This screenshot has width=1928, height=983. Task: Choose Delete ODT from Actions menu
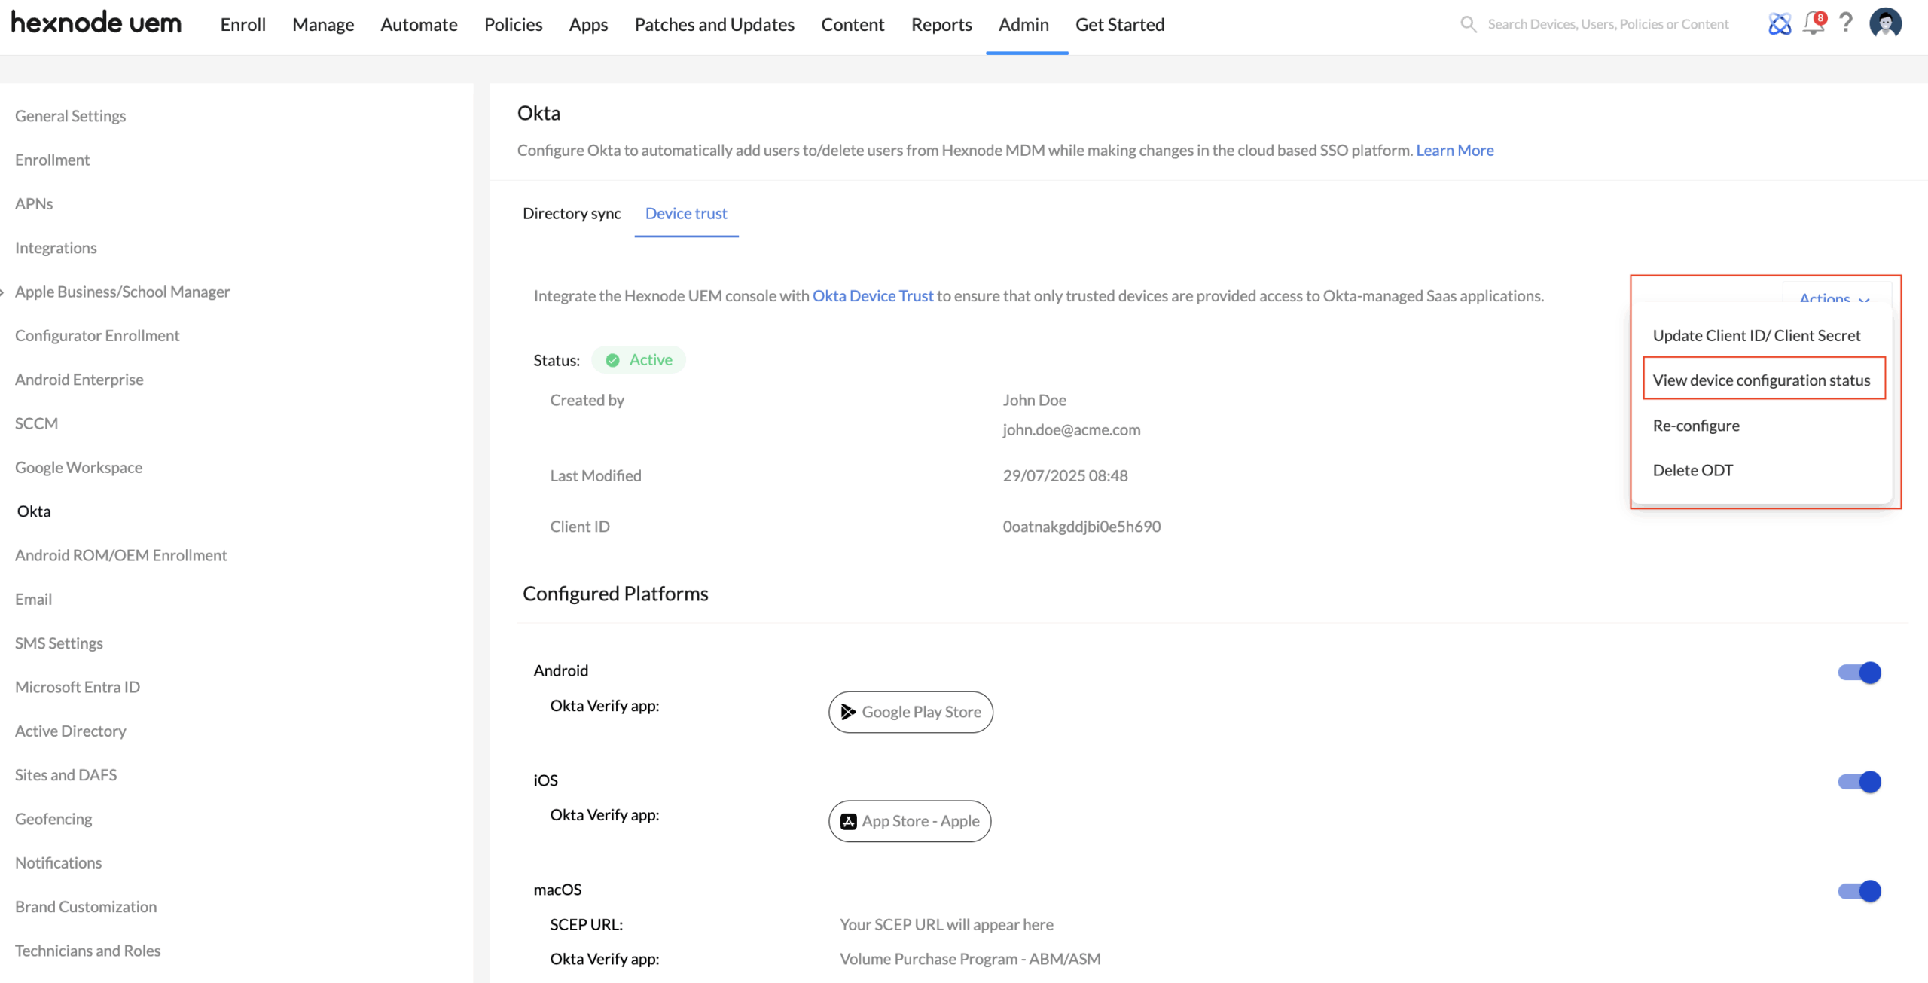tap(1692, 470)
